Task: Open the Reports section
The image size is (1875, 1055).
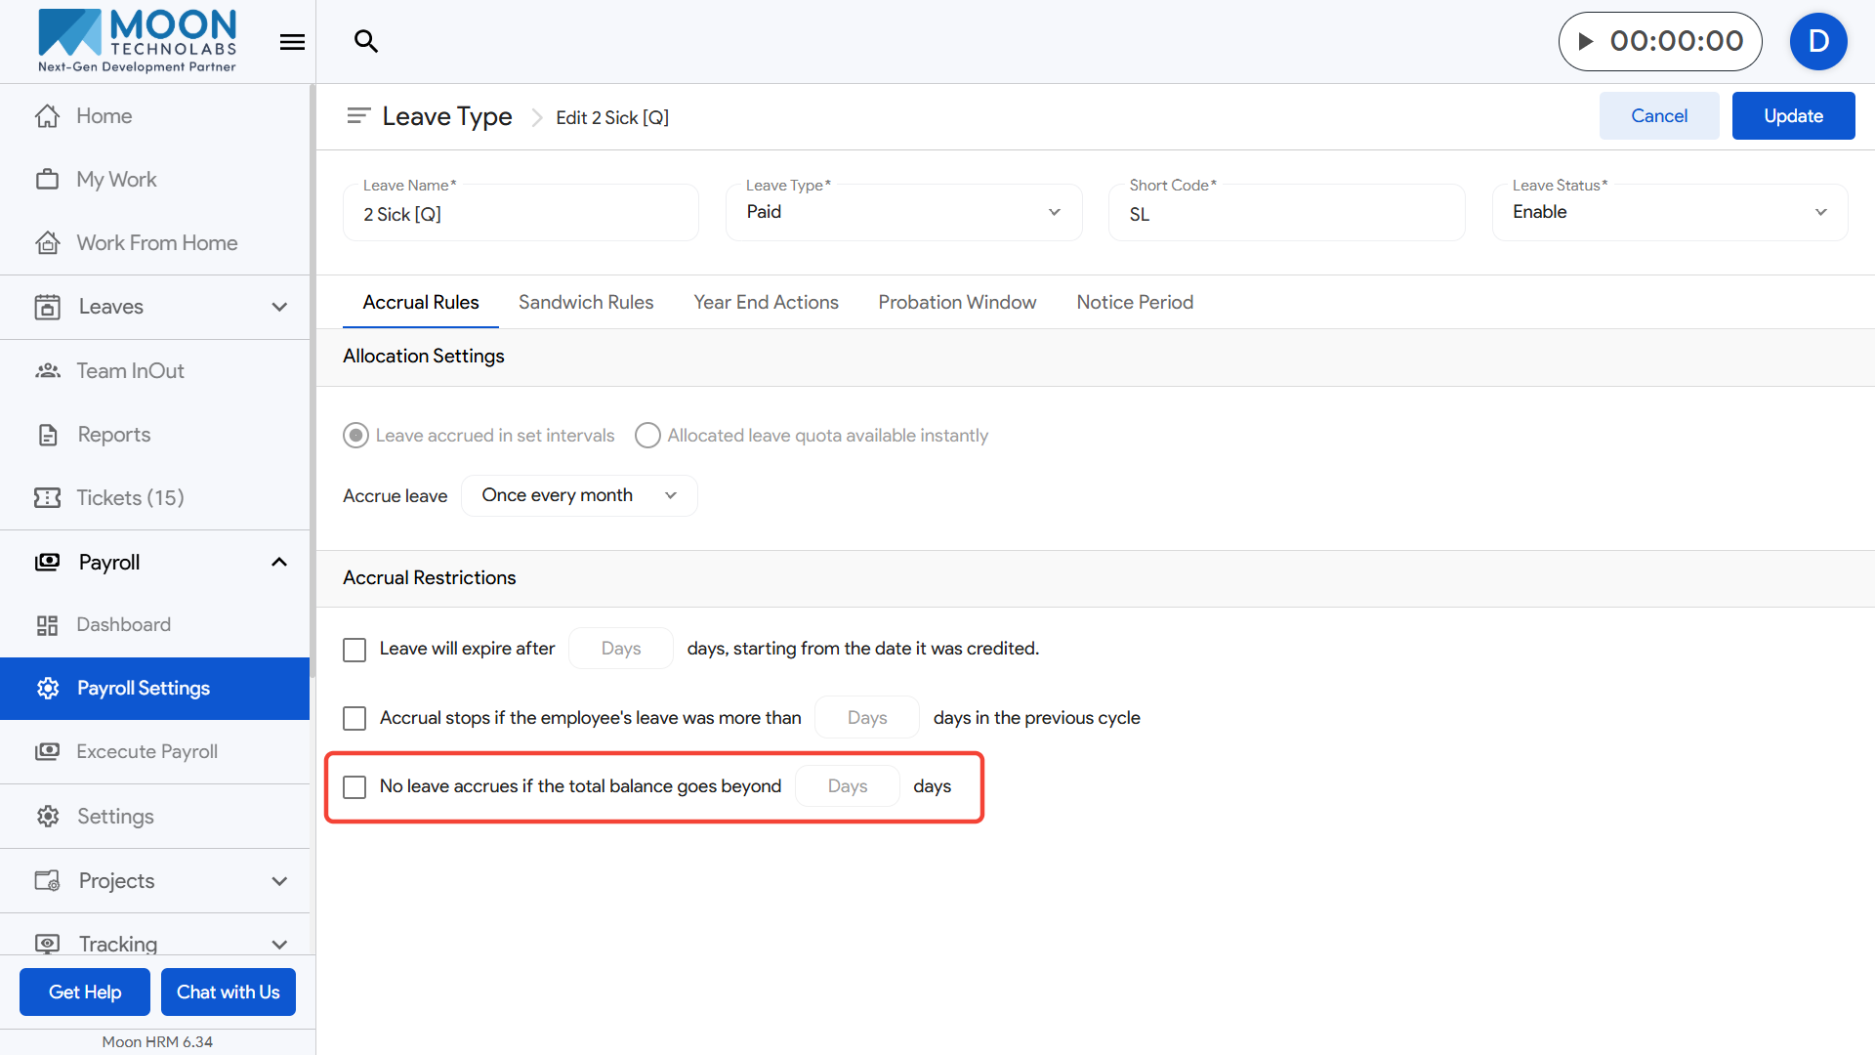Action: click(113, 434)
